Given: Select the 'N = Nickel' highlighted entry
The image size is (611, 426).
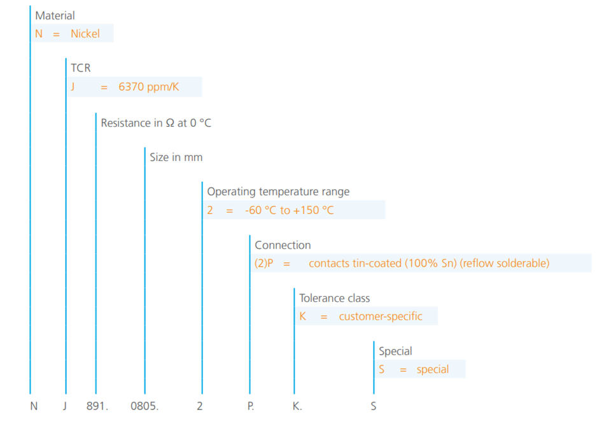Looking at the screenshot, I should click(x=73, y=34).
